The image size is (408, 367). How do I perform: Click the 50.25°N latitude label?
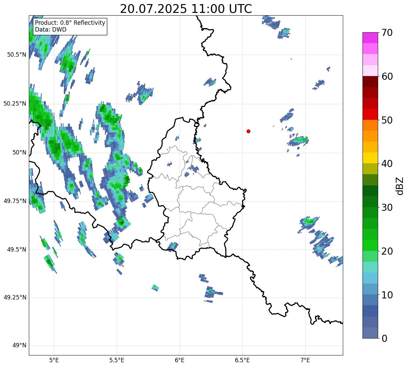point(15,104)
